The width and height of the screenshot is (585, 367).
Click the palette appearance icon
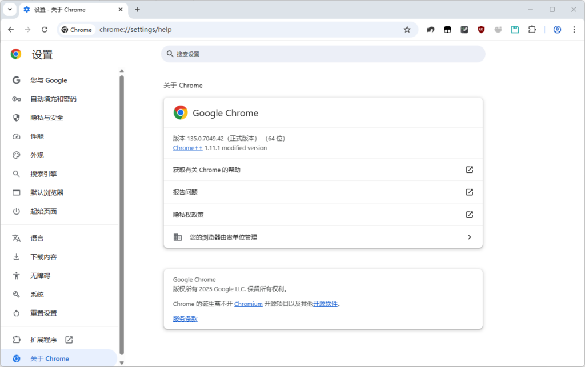pyautogui.click(x=17, y=155)
